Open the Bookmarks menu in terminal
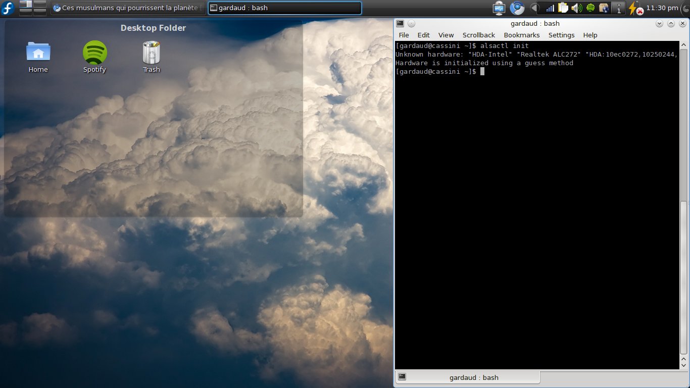The height and width of the screenshot is (388, 690). [x=521, y=35]
